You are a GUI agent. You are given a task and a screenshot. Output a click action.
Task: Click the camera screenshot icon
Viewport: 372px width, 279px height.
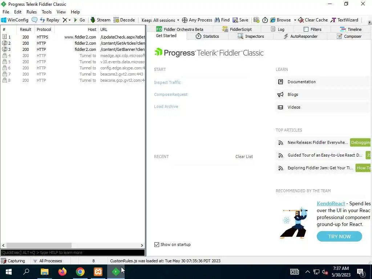[256, 20]
